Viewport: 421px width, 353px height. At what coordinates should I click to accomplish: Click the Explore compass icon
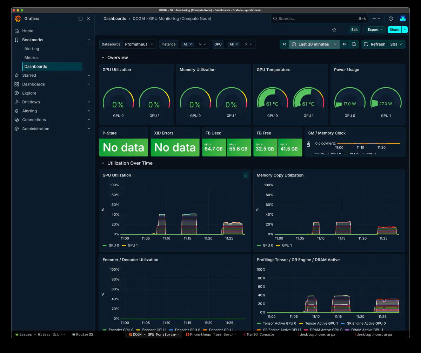click(x=16, y=93)
